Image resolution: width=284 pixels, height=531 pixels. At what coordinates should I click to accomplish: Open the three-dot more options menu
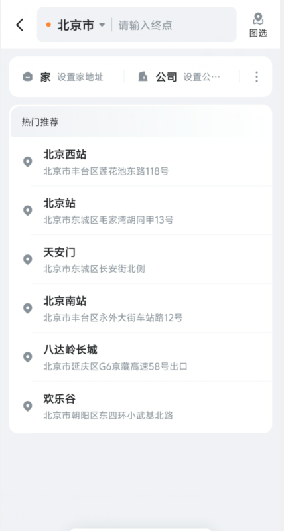257,77
